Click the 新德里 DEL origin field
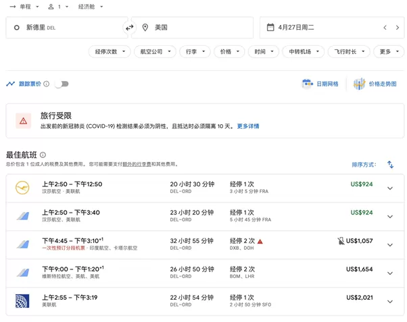This screenshot has height=322, width=407. (x=67, y=28)
